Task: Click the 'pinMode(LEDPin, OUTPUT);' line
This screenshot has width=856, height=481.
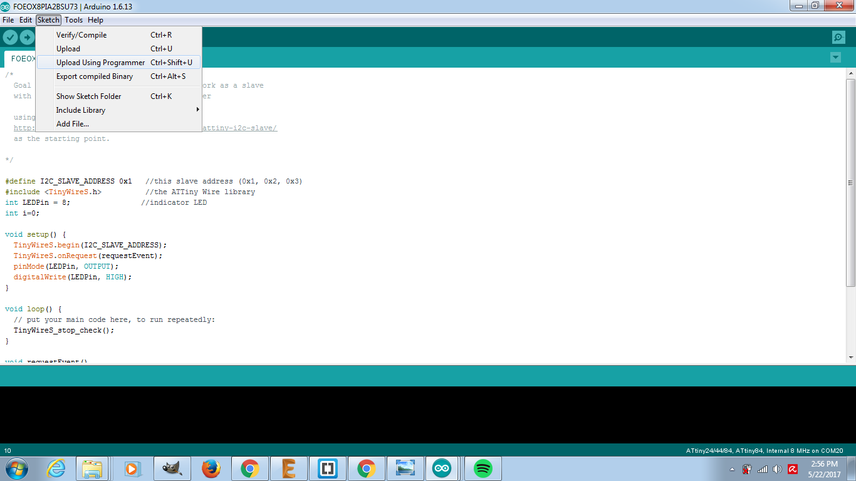Action: point(66,266)
